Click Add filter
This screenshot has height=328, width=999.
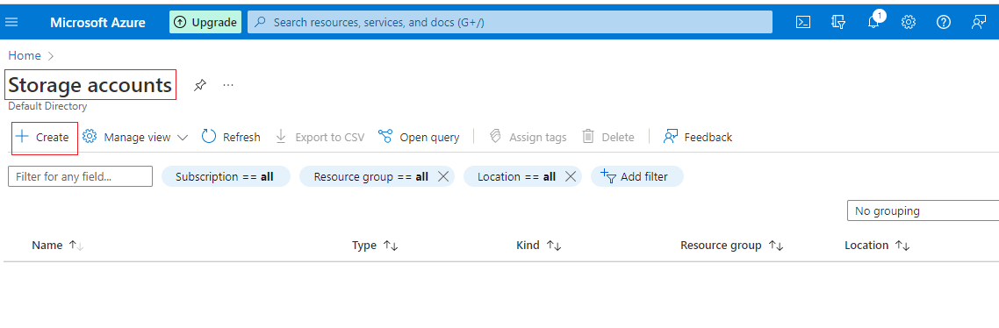[637, 176]
